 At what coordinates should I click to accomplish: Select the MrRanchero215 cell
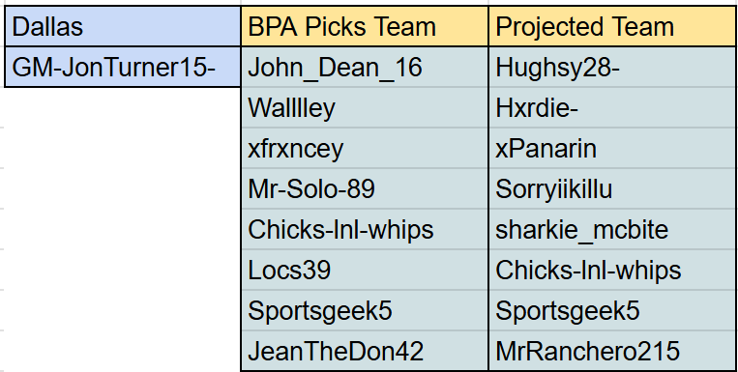point(612,351)
